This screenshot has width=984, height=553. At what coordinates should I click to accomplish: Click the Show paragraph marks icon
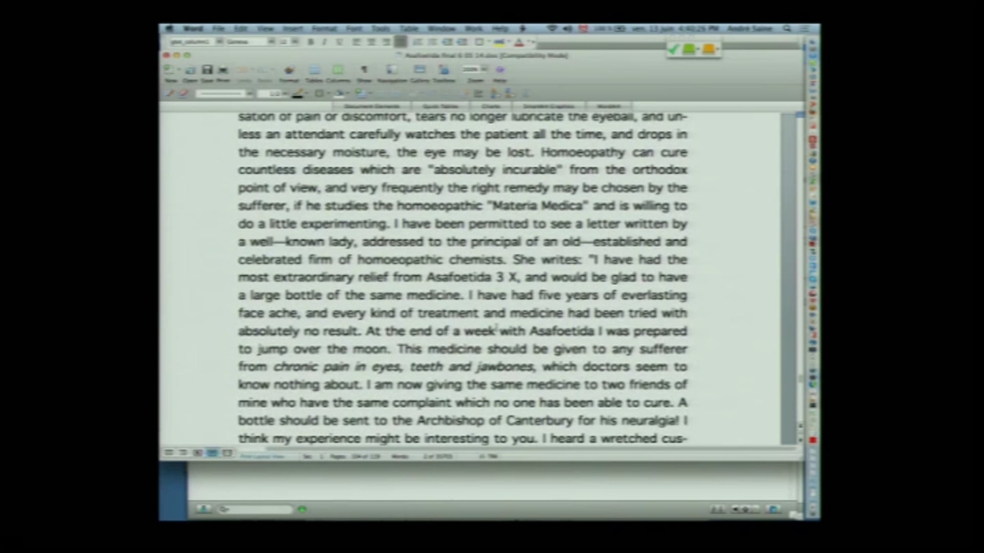[364, 70]
